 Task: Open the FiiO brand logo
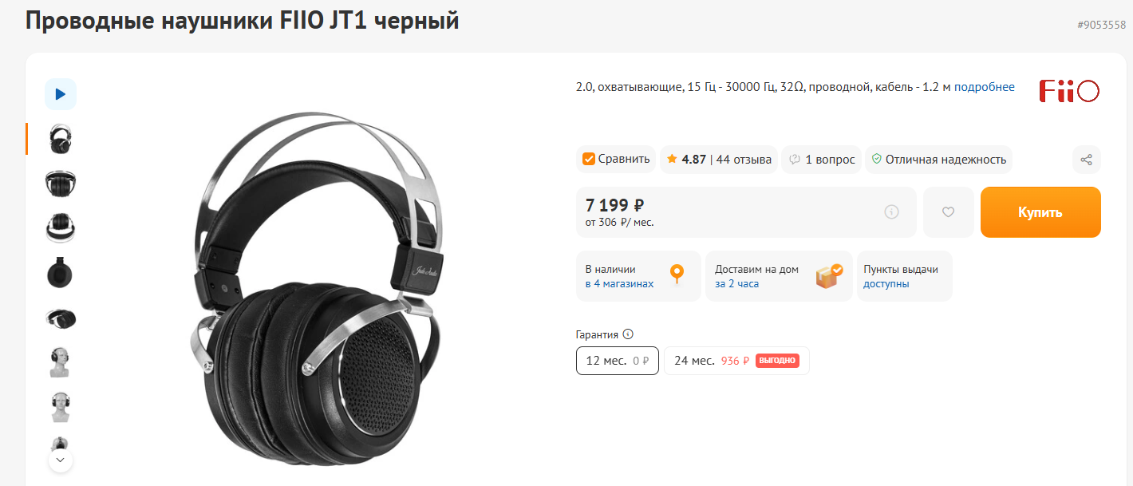coord(1069,91)
